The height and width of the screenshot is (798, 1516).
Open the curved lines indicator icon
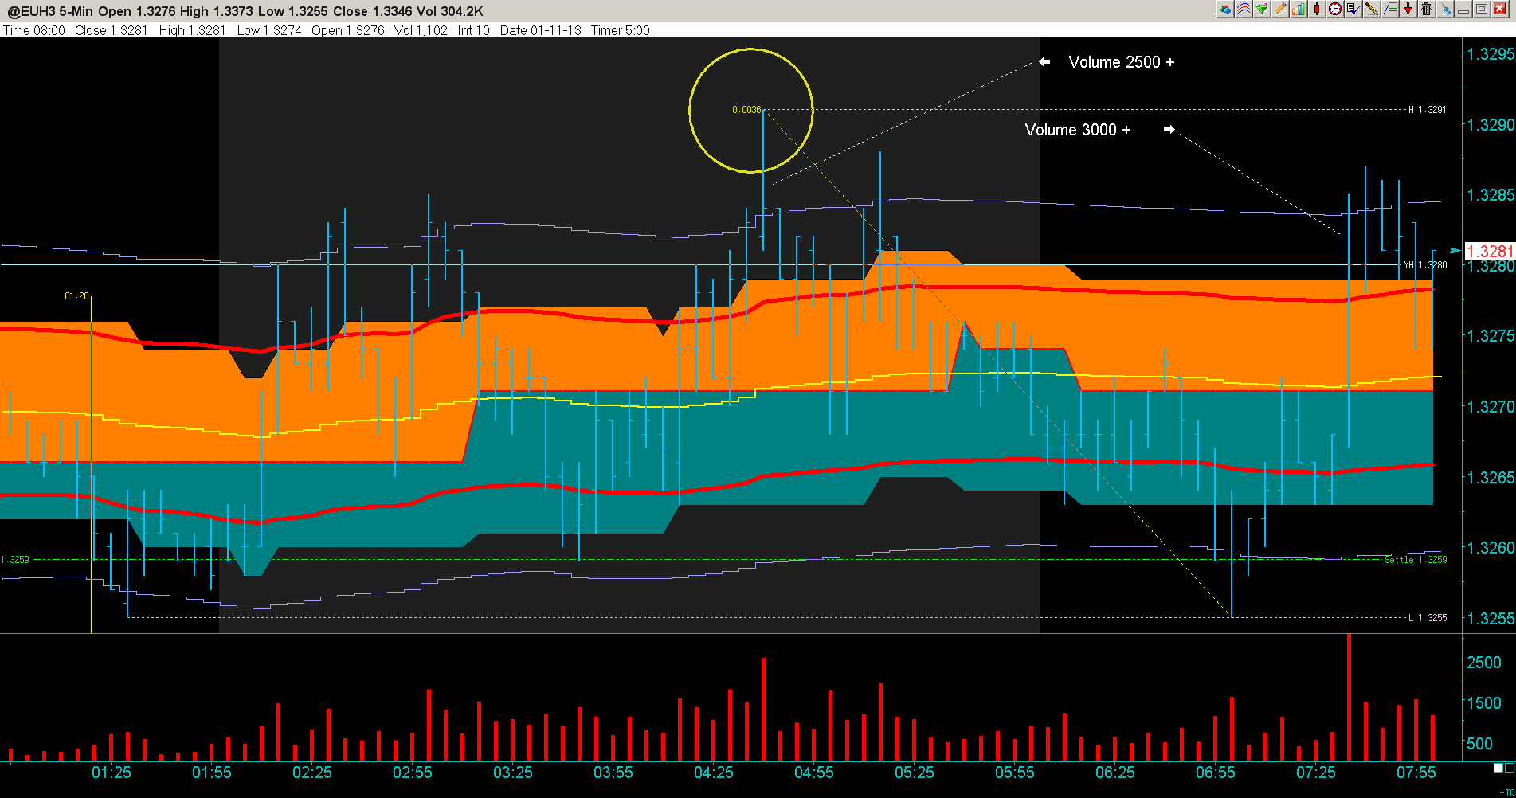(1244, 9)
